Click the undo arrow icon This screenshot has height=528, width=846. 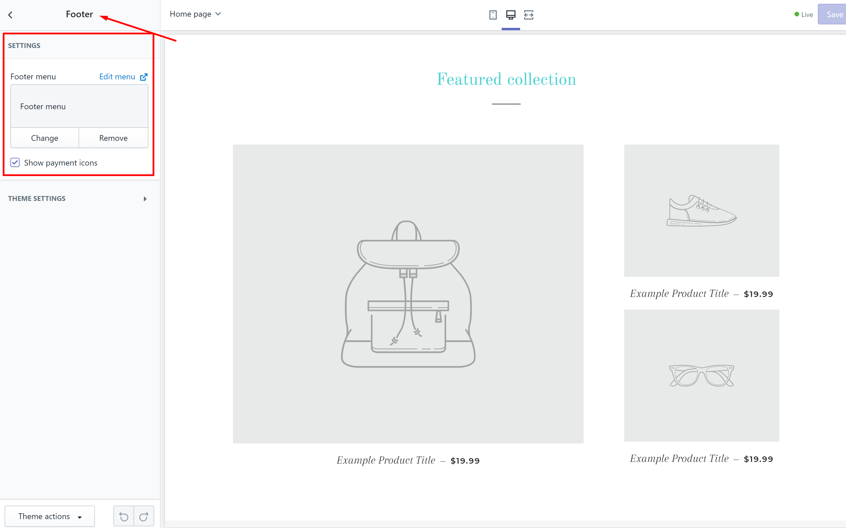pyautogui.click(x=124, y=516)
